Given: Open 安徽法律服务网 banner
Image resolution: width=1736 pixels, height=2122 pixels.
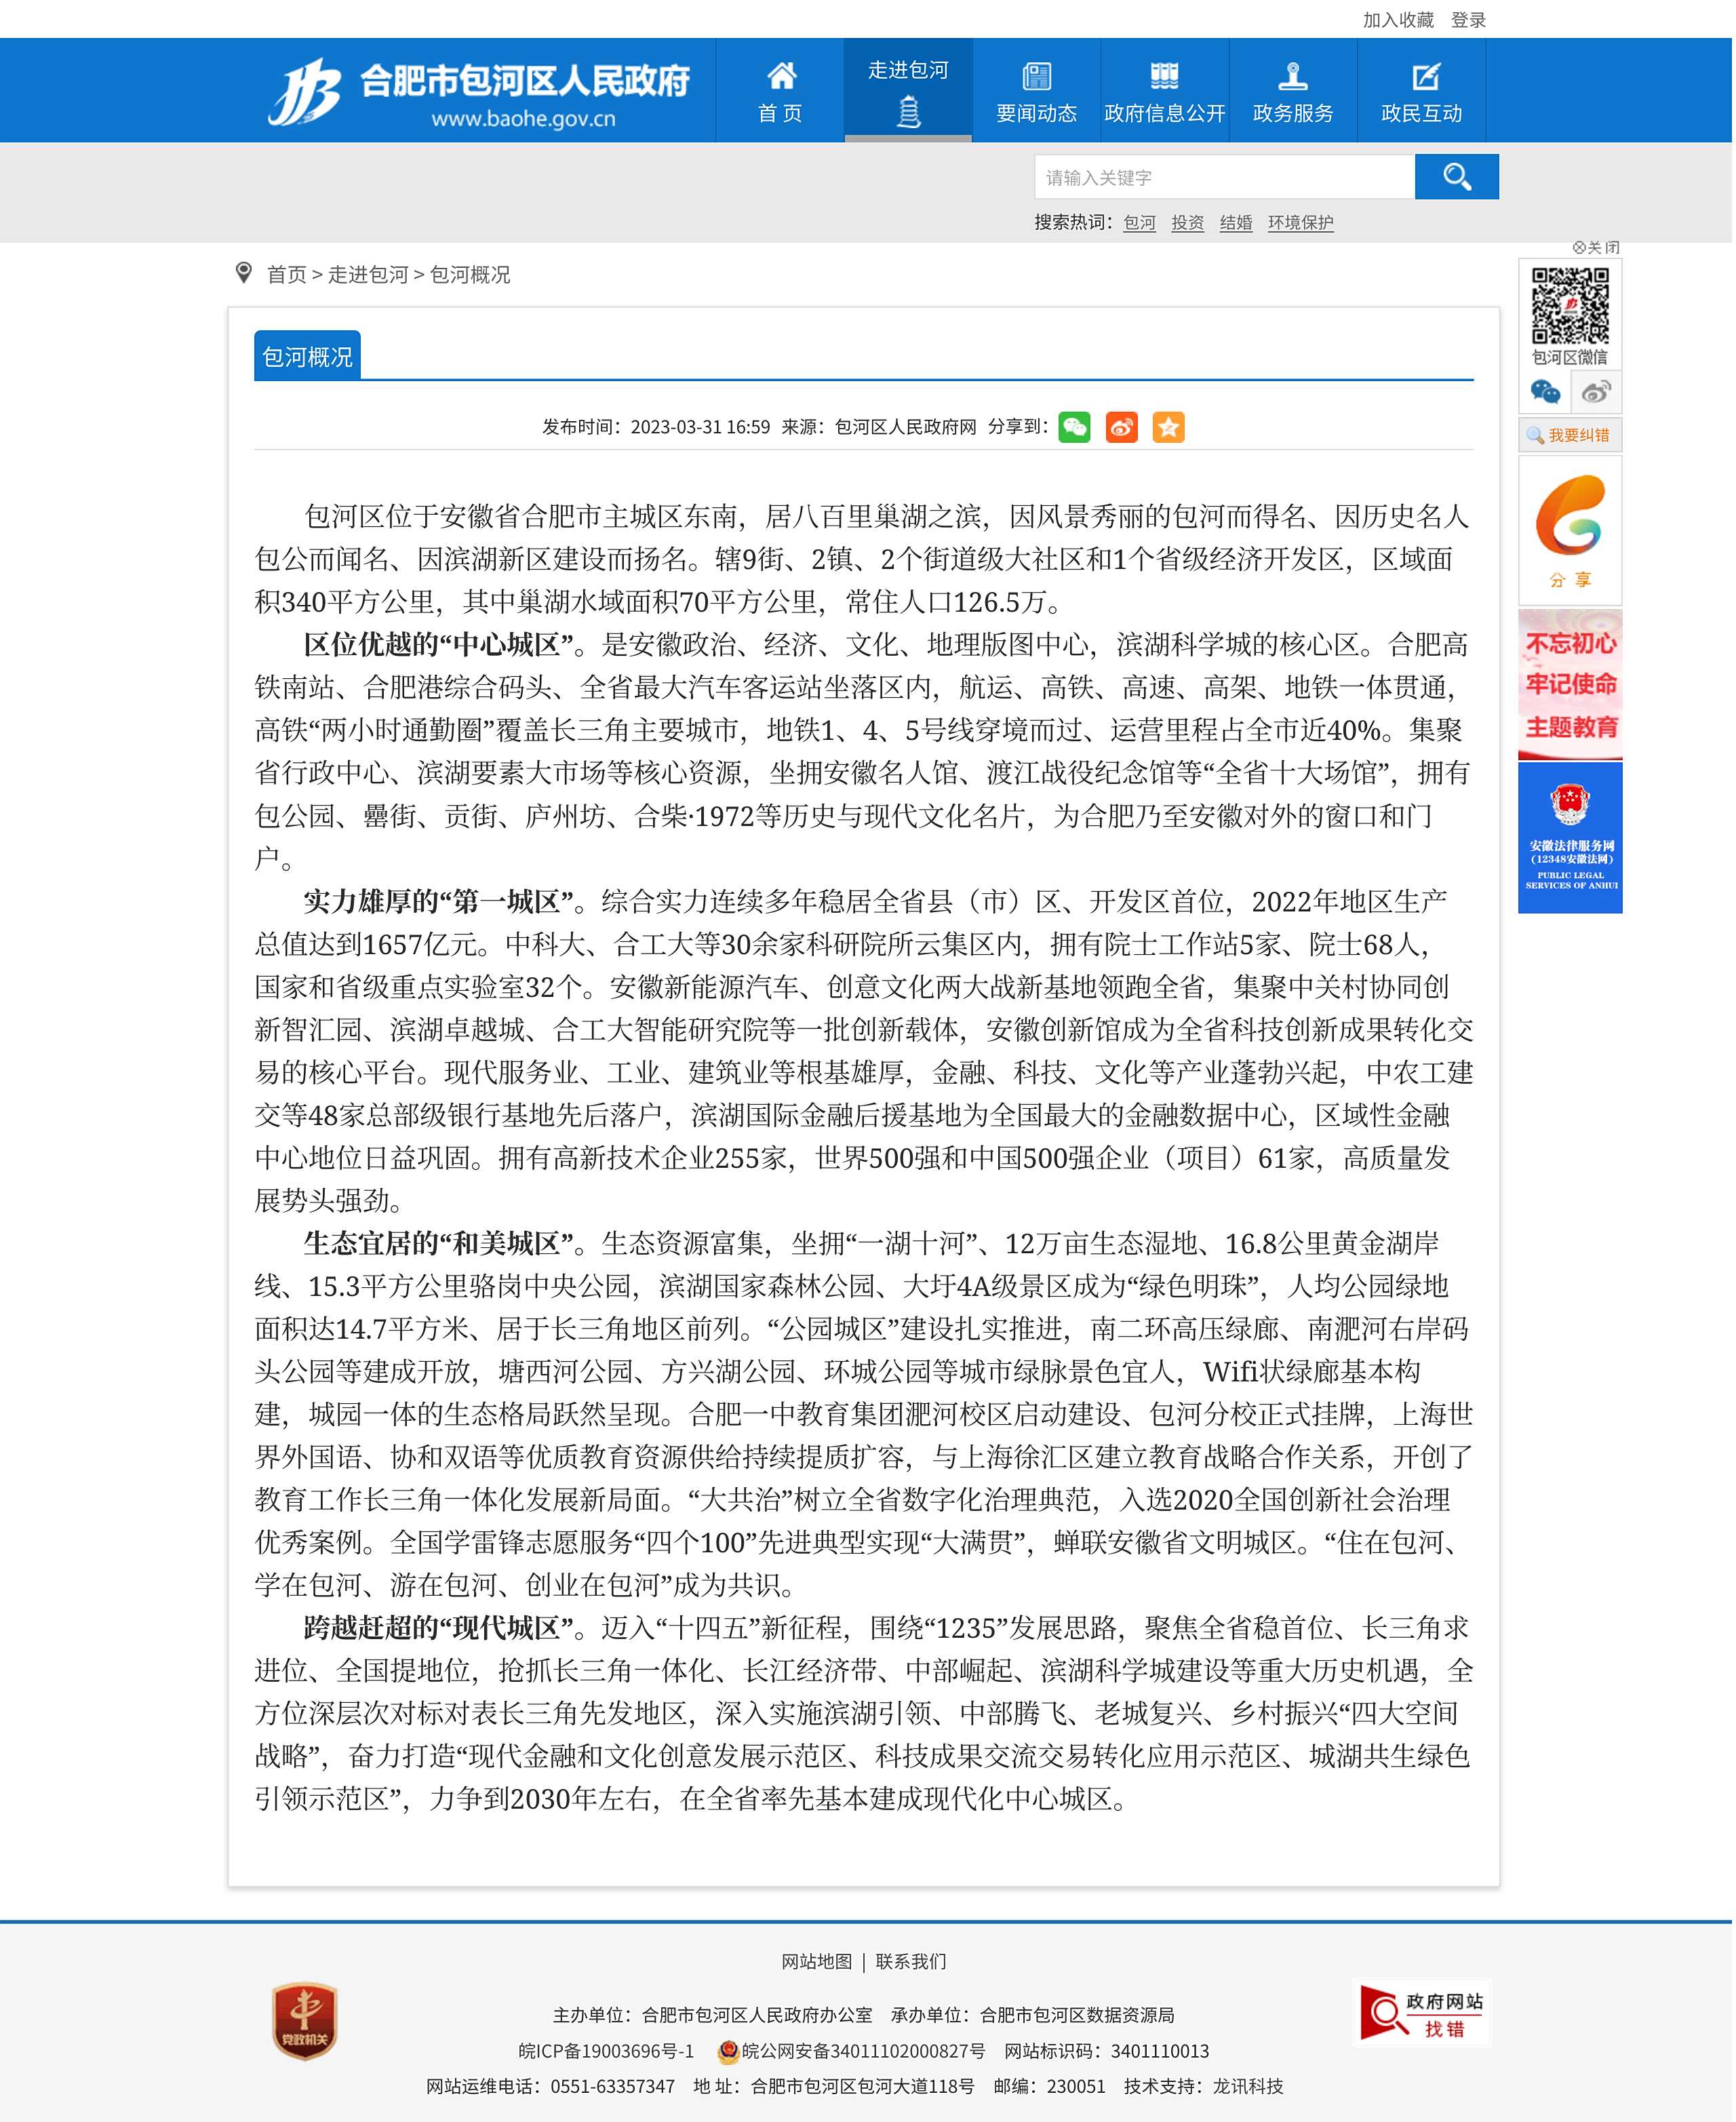Looking at the screenshot, I should click(x=1570, y=838).
